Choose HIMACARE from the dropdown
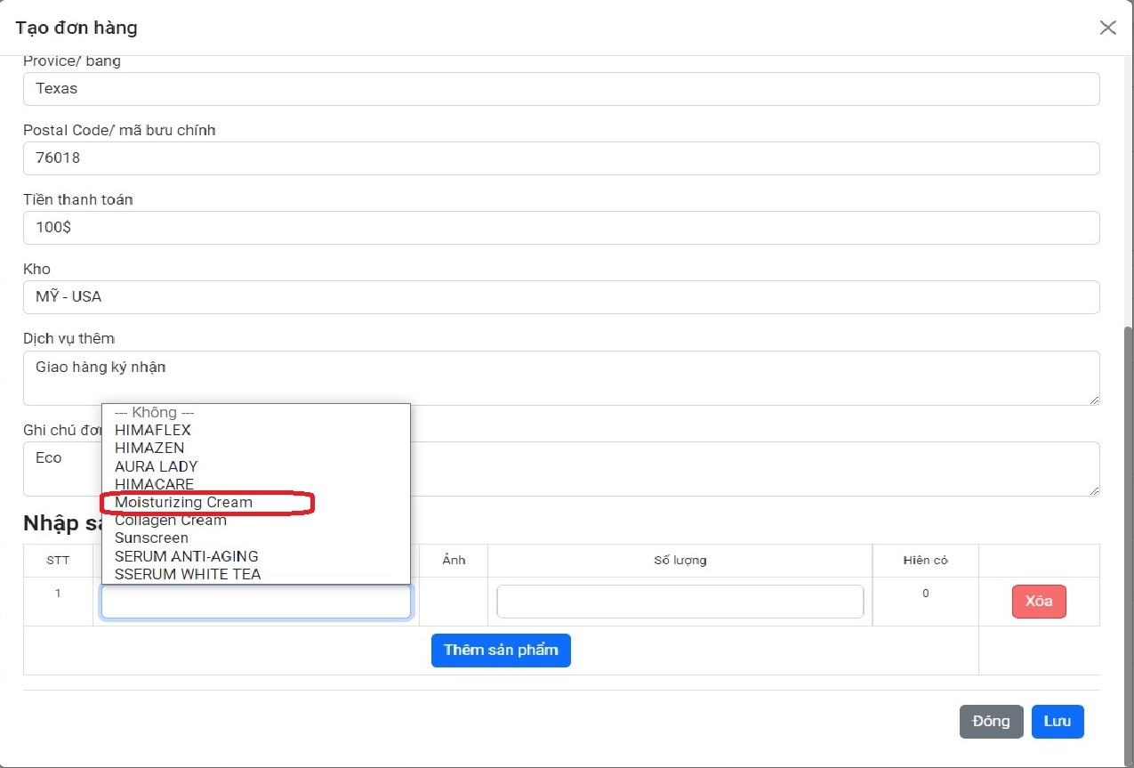Viewport: 1134px width, 768px height. coord(155,484)
